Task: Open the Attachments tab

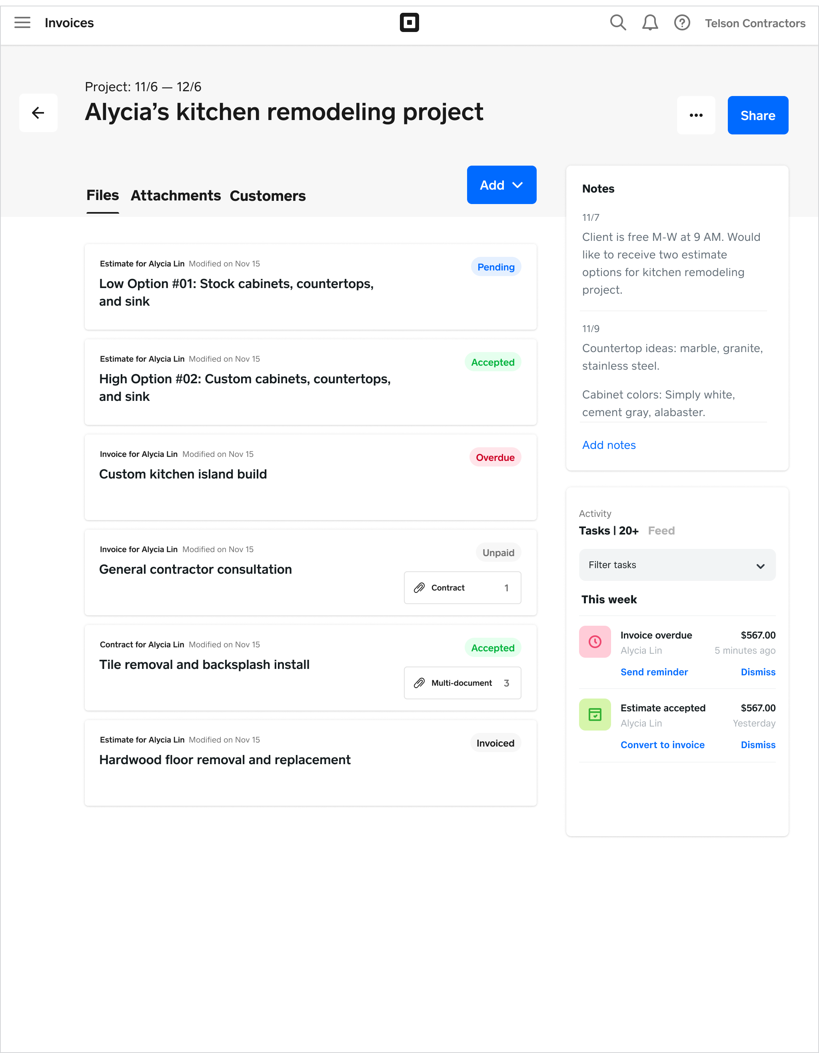Action: tap(176, 196)
